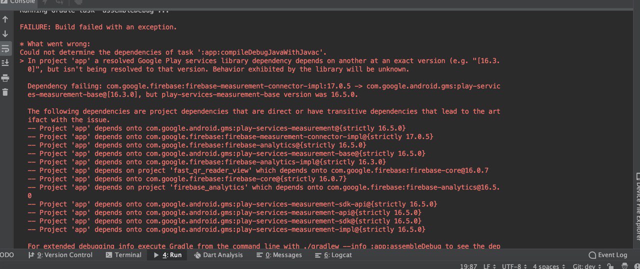Open LF line separator dropdown
This screenshot has height=269, width=640.
point(489,266)
